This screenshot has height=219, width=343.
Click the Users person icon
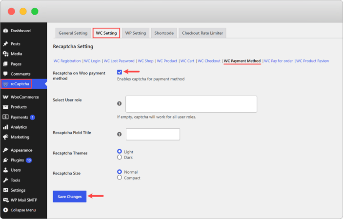coord(5,170)
